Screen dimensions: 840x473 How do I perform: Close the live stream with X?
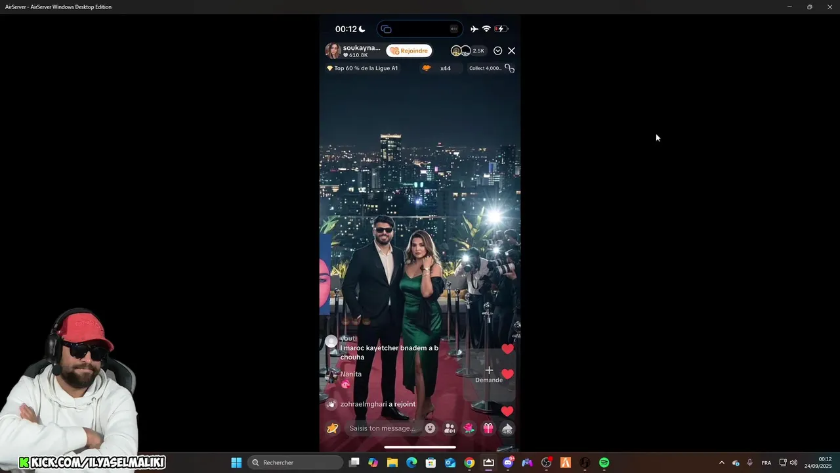511,51
